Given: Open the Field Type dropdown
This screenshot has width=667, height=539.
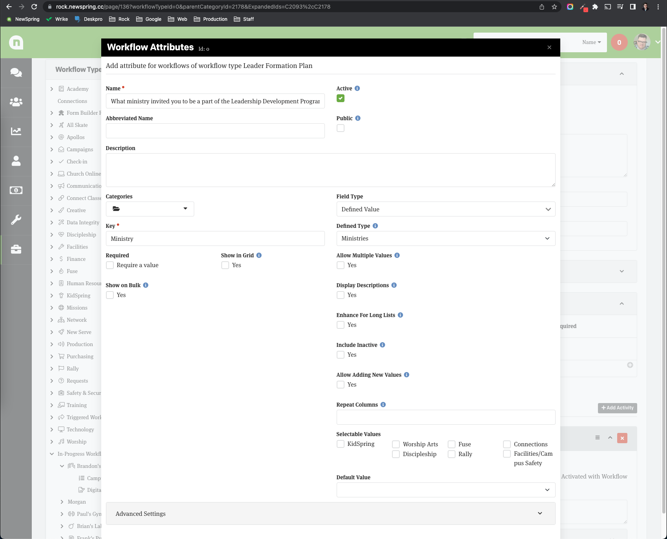Looking at the screenshot, I should [446, 209].
